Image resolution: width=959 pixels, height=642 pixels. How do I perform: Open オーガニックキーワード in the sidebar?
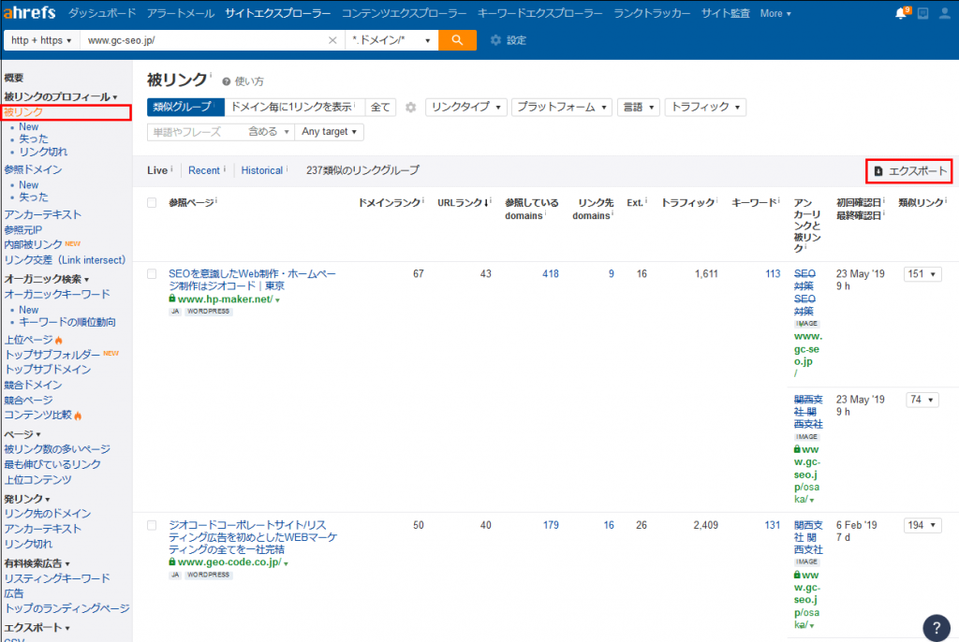click(57, 294)
